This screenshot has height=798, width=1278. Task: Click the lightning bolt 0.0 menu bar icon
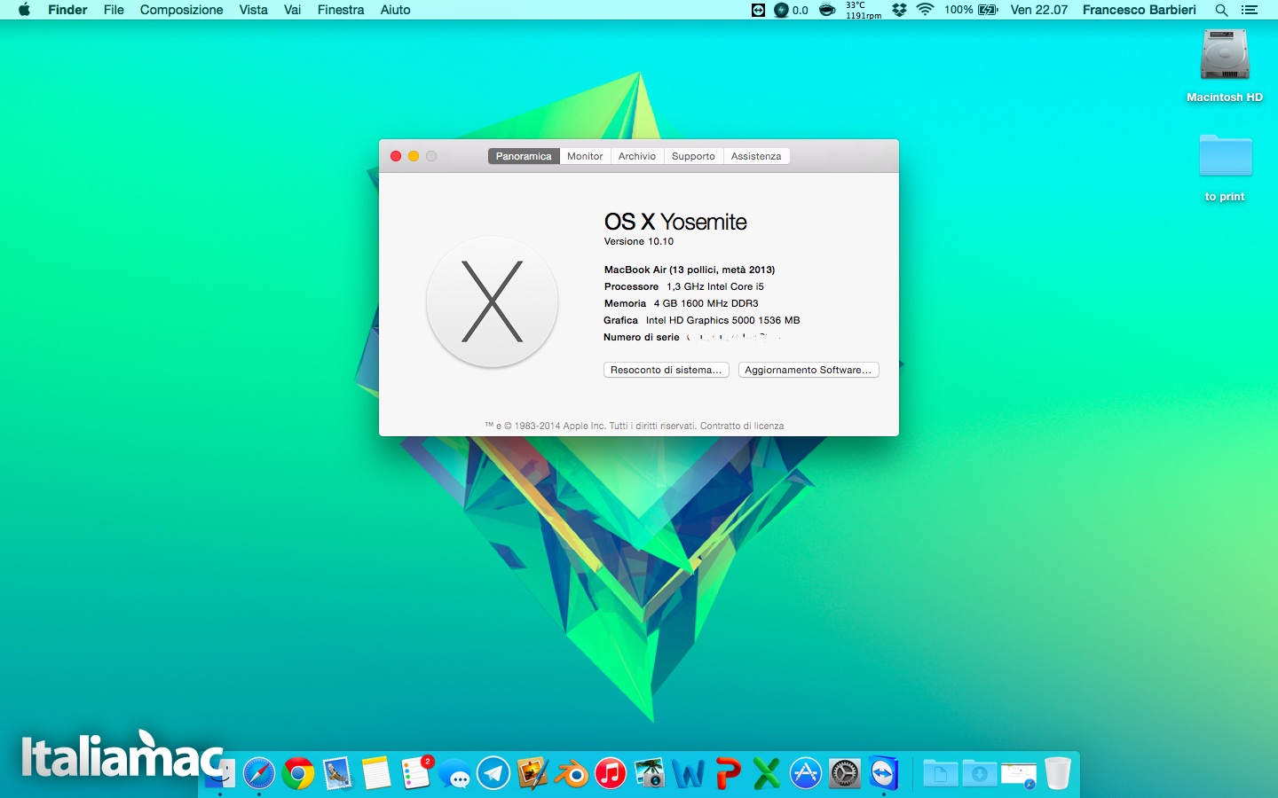(790, 10)
